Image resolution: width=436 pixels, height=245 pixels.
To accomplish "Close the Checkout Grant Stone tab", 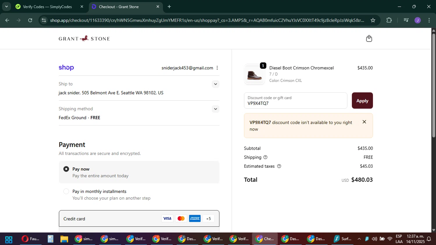I will point(158,7).
